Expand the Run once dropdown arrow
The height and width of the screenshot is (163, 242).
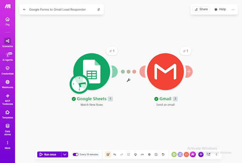click(x=65, y=154)
